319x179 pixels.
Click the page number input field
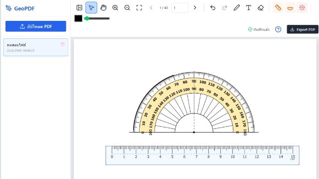(x=179, y=8)
